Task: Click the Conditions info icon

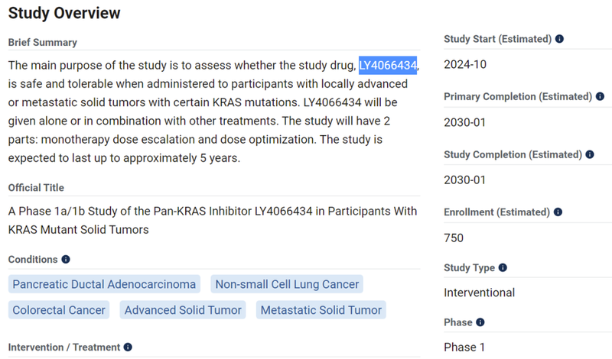Action: (66, 260)
